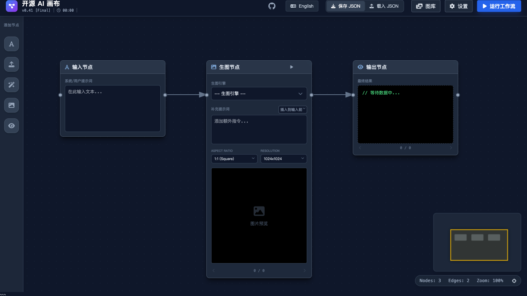Viewport: 527px width, 296px height.
Task: Click the v0.41 [Final] version text
Action: coord(36,11)
